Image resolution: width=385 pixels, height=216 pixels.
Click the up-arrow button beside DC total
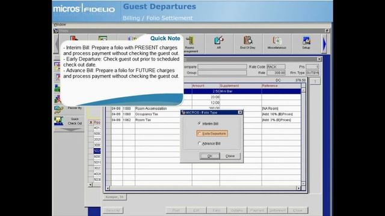[x=315, y=81]
